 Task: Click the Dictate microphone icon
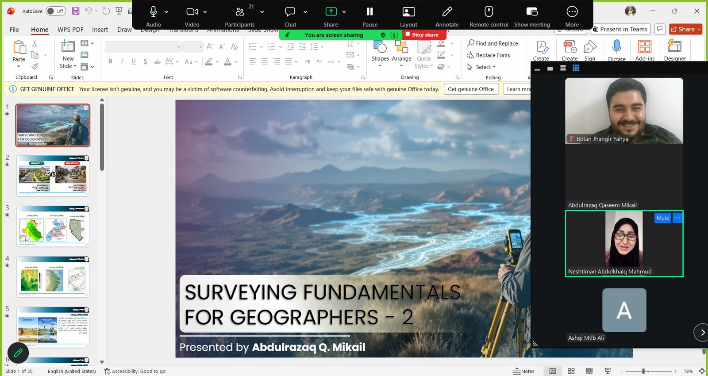click(x=616, y=46)
